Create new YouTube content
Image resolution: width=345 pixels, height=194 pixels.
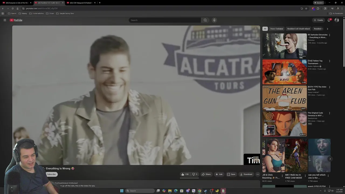coord(318,20)
